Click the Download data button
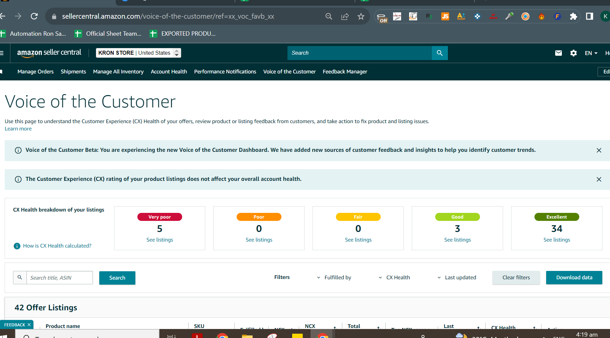 [574, 278]
